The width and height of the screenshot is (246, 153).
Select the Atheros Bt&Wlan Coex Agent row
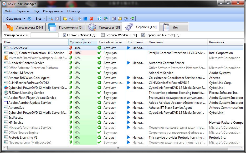(x=123, y=78)
